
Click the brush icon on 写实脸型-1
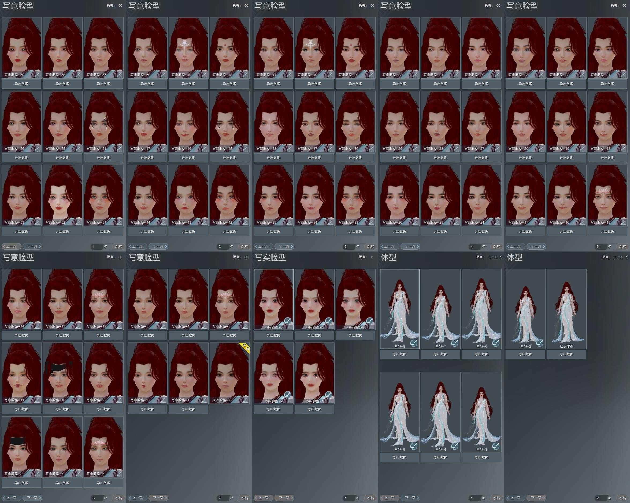(328, 395)
